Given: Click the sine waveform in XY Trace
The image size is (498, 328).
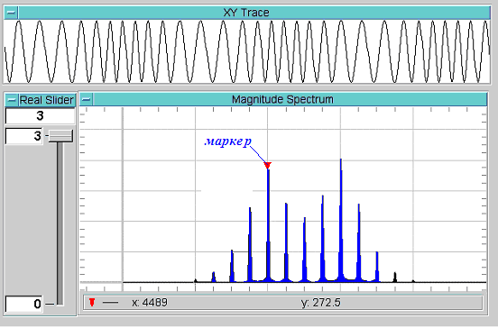Looking at the screenshot, I should [x=246, y=51].
